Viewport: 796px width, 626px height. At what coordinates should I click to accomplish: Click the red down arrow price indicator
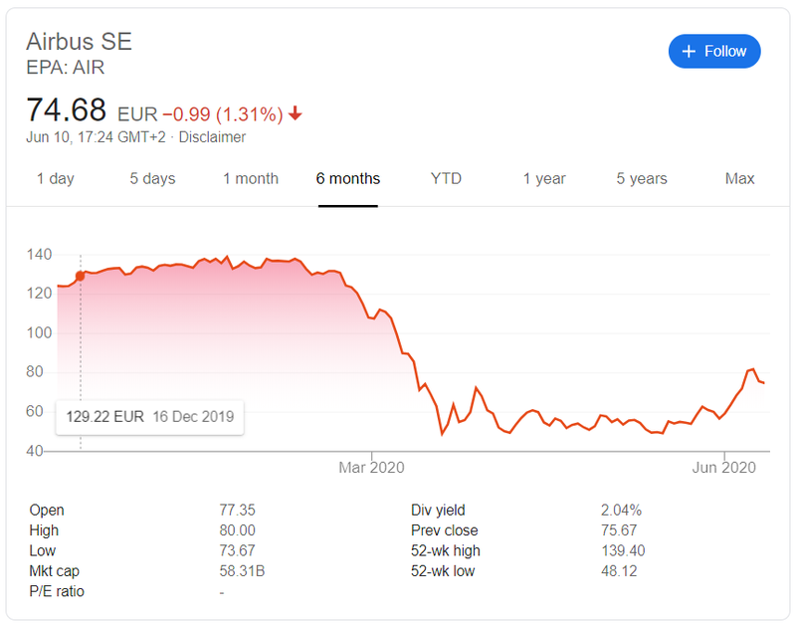(296, 113)
